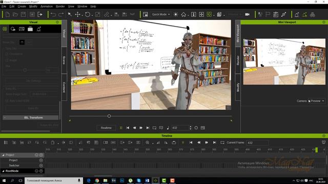Screen dimensions: 328x184
Task: Click the Export icon in the toolbar
Action: click(40, 14)
